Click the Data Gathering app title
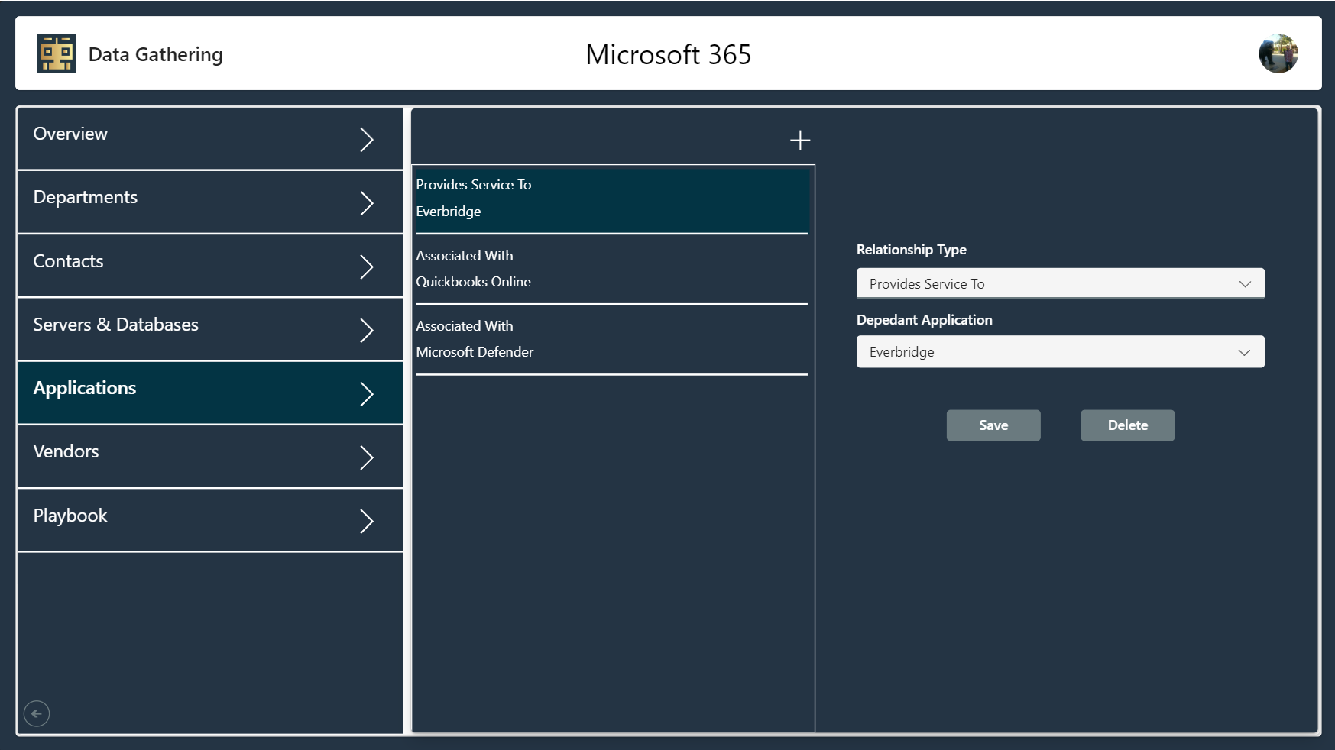The width and height of the screenshot is (1335, 750). [x=156, y=54]
